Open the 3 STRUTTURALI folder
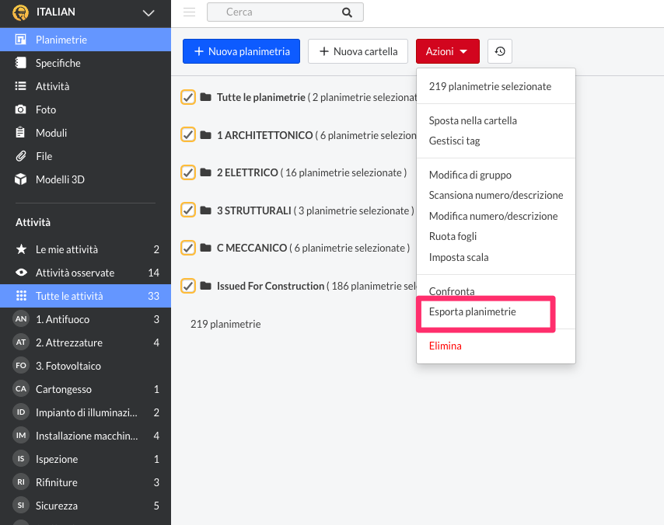Screen dimensions: 664x525 coord(253,210)
